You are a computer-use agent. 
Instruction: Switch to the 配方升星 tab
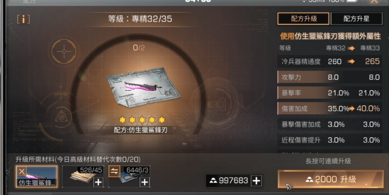(356, 19)
